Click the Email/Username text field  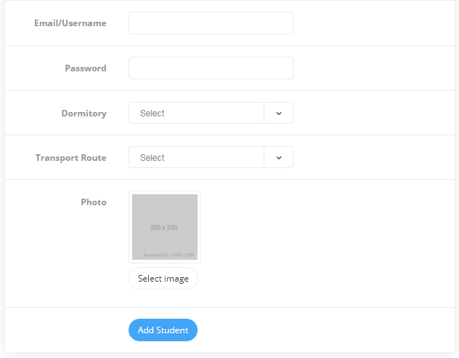point(211,23)
